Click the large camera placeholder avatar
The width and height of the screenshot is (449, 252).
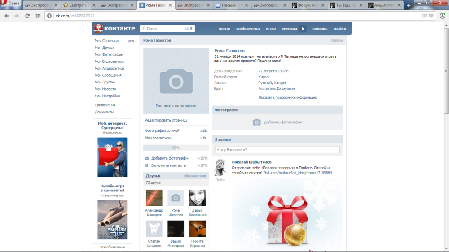pos(176,81)
